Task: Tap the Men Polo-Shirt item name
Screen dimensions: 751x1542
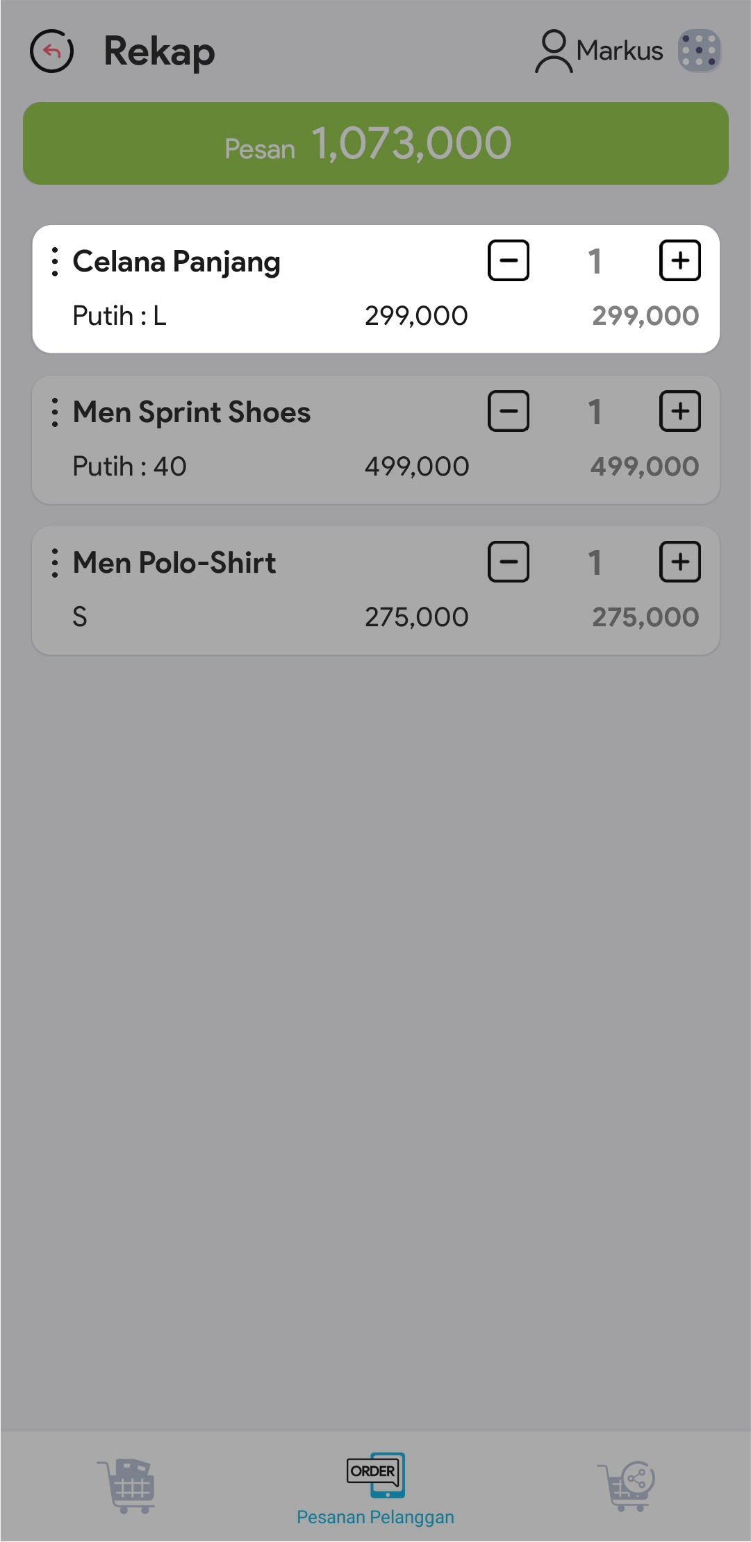Action: tap(174, 563)
